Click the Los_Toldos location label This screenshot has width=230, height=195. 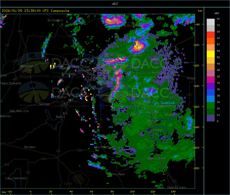pyautogui.click(x=102, y=147)
